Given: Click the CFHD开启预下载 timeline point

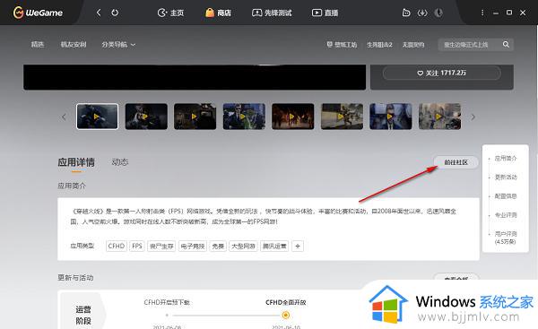Looking at the screenshot, I should pos(167,315).
